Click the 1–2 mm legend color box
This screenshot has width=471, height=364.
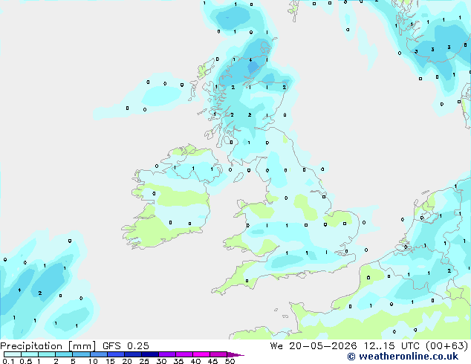pyautogui.click(x=47, y=354)
